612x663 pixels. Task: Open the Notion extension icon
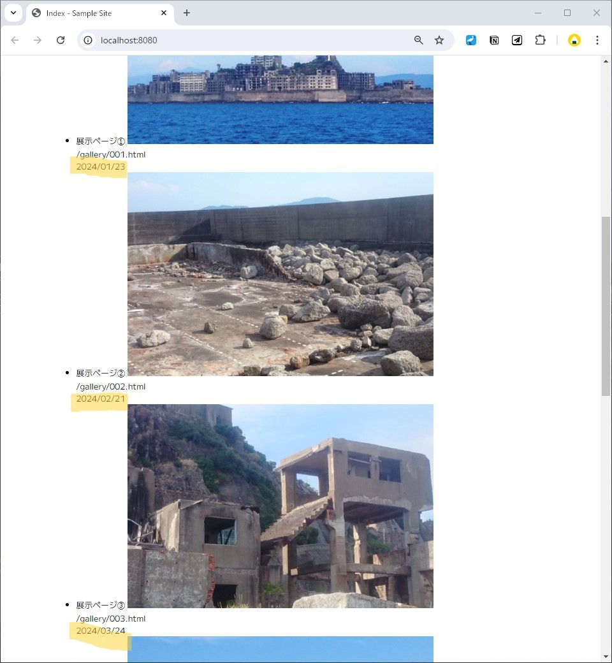click(494, 40)
